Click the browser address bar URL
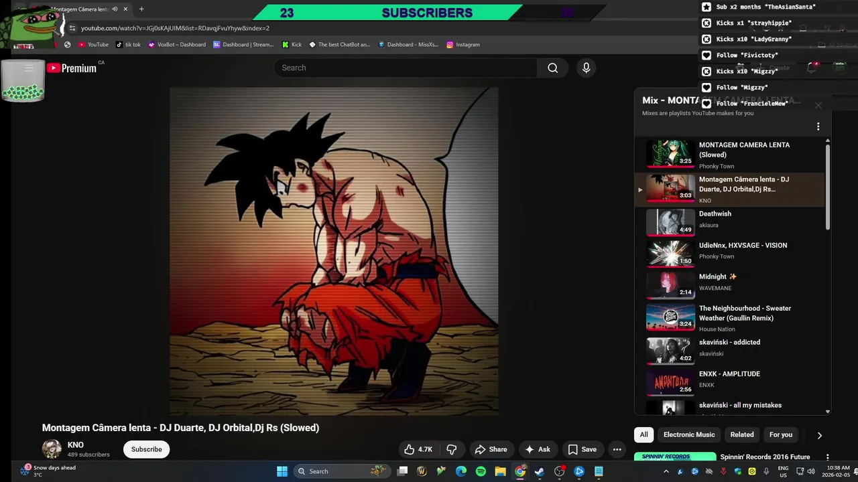858x482 pixels. 175,28
